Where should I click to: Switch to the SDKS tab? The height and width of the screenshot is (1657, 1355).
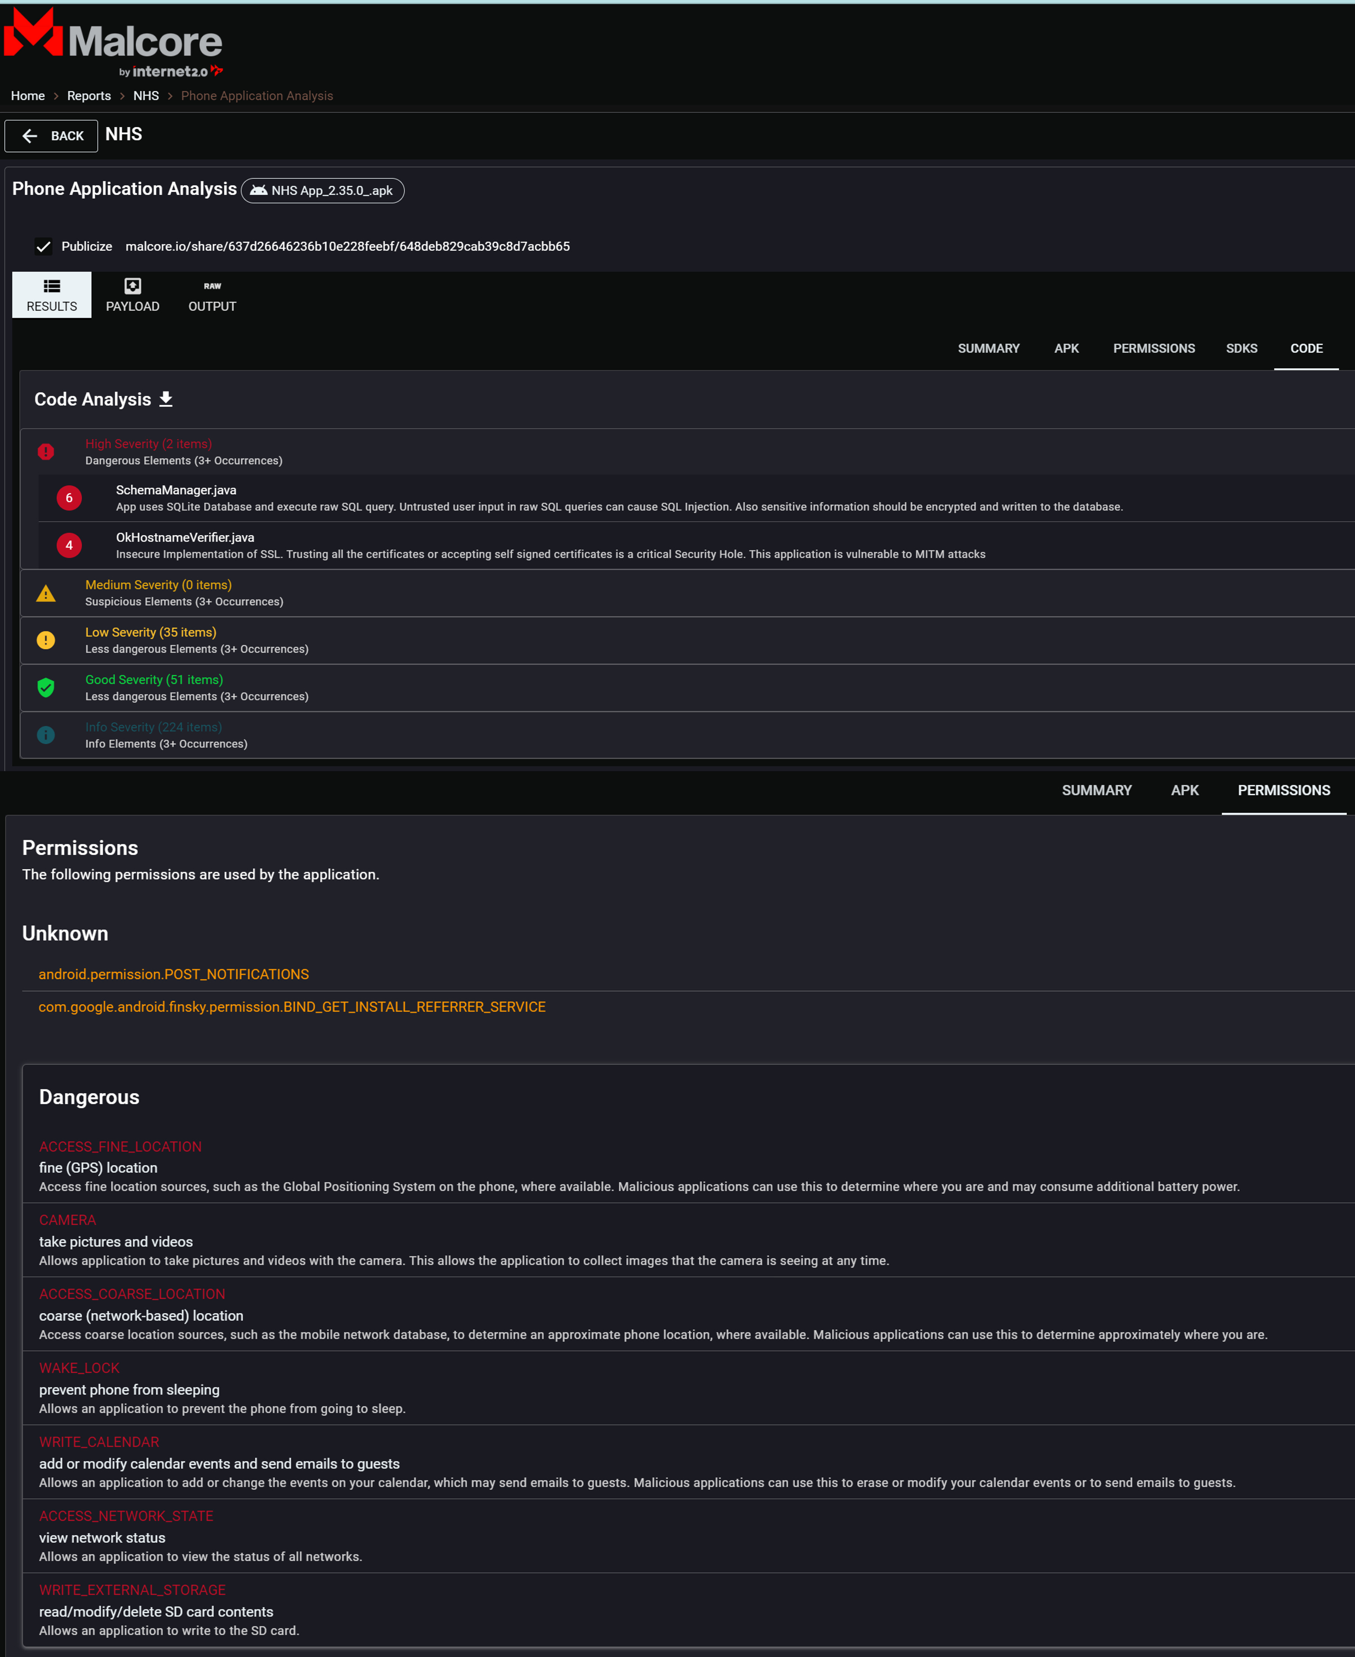tap(1241, 348)
